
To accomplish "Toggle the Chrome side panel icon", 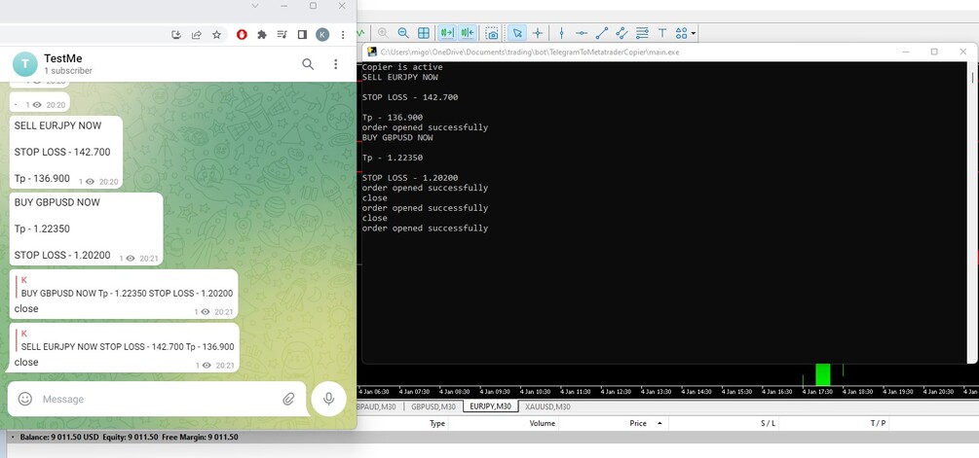I will pyautogui.click(x=302, y=35).
